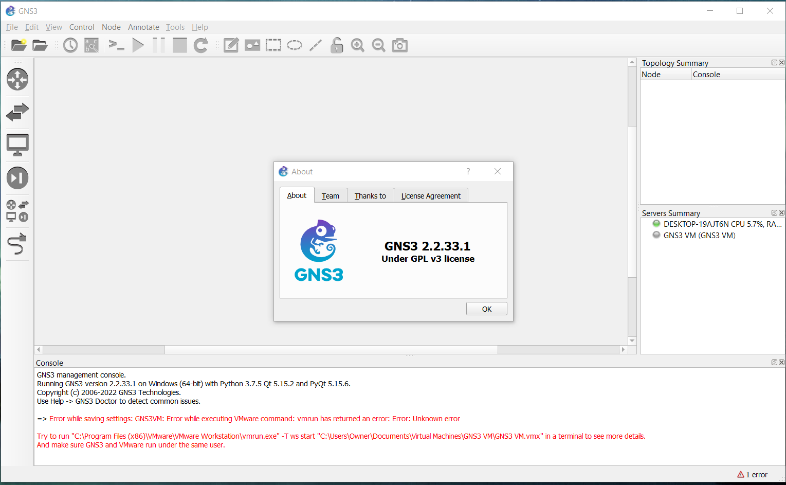Start all nodes with the play icon

(x=137, y=45)
